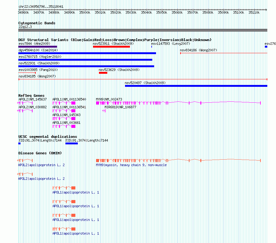Open the UCSC segmental duplications track heading

(48, 137)
